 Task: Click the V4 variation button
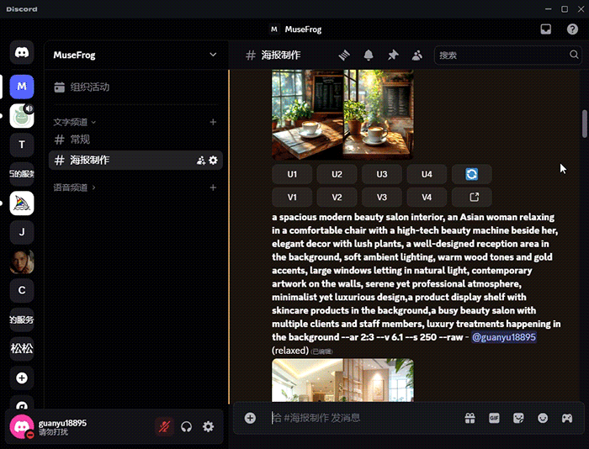[x=427, y=197]
